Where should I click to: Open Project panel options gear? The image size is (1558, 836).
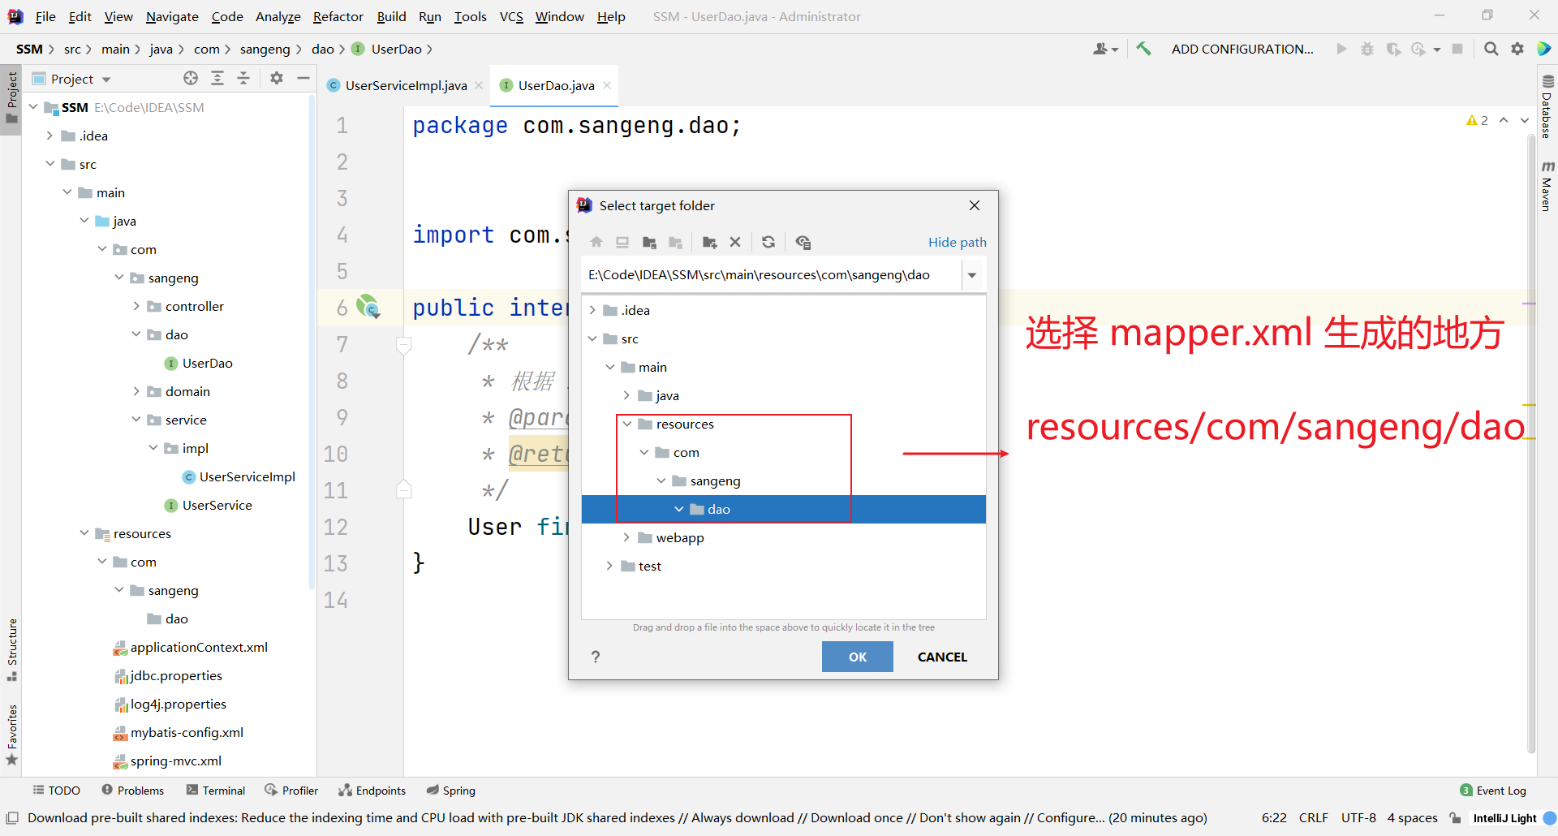277,78
